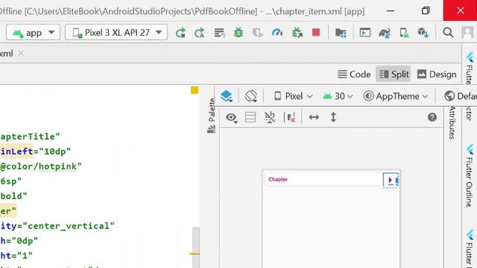This screenshot has width=477, height=268.
Task: Click vertical expand arrows icon
Action: (x=333, y=118)
